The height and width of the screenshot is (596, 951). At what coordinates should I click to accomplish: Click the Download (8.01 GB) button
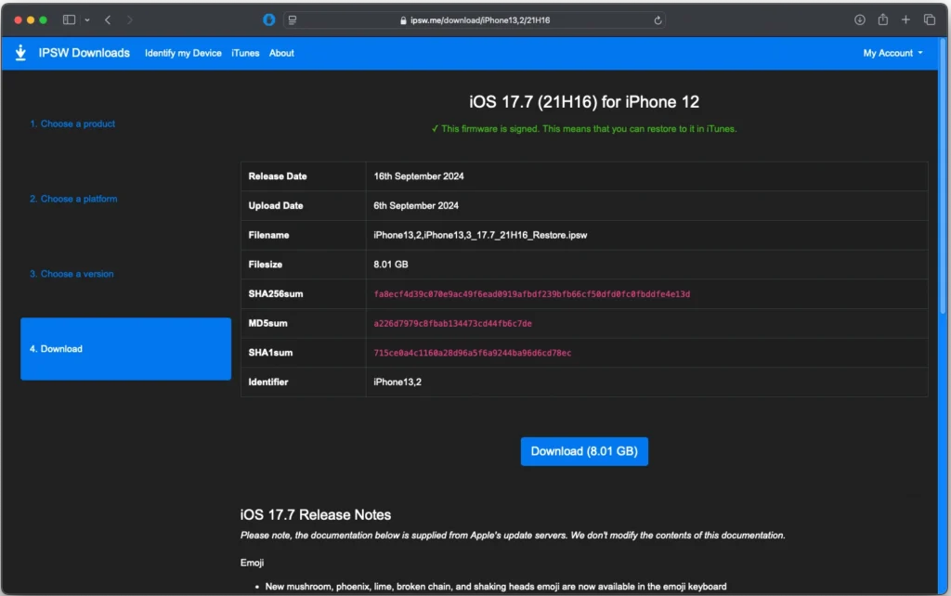584,451
